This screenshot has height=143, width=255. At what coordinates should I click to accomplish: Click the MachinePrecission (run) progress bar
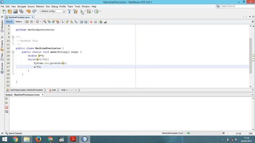pyautogui.click(x=203, y=133)
